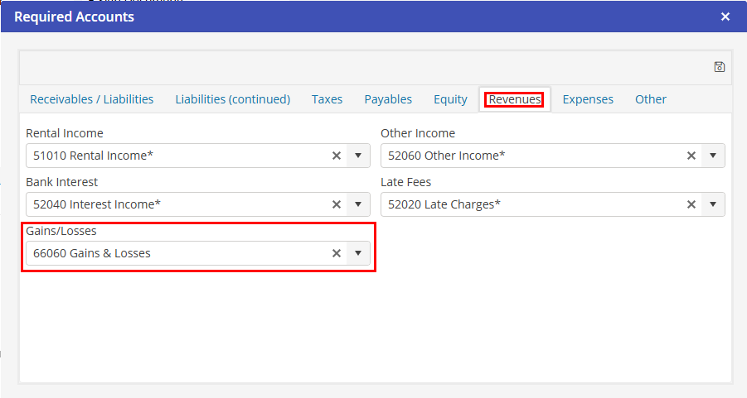
Task: Expand the Rental Income dropdown arrow
Action: point(358,156)
